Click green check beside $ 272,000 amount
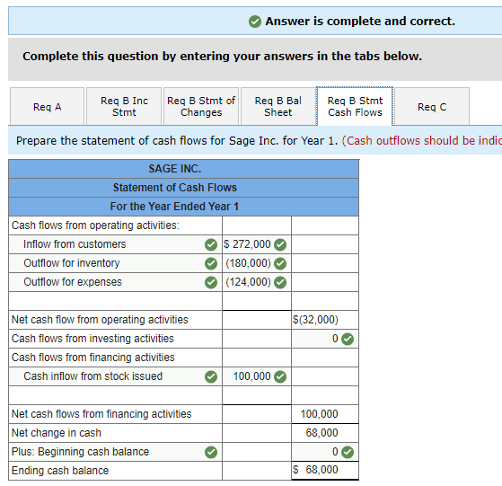This screenshot has height=486, width=502. [x=280, y=245]
